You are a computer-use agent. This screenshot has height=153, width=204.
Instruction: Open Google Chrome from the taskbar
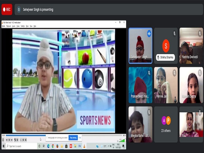53,146
